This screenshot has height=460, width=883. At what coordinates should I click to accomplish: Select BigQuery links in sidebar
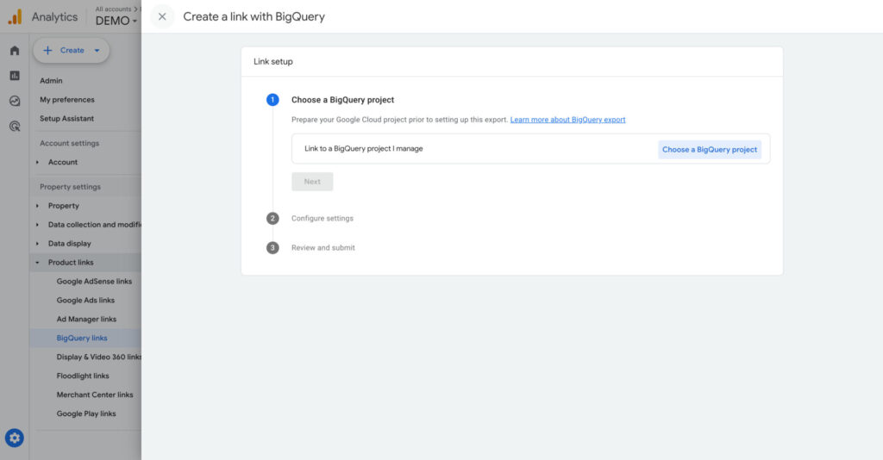point(82,338)
